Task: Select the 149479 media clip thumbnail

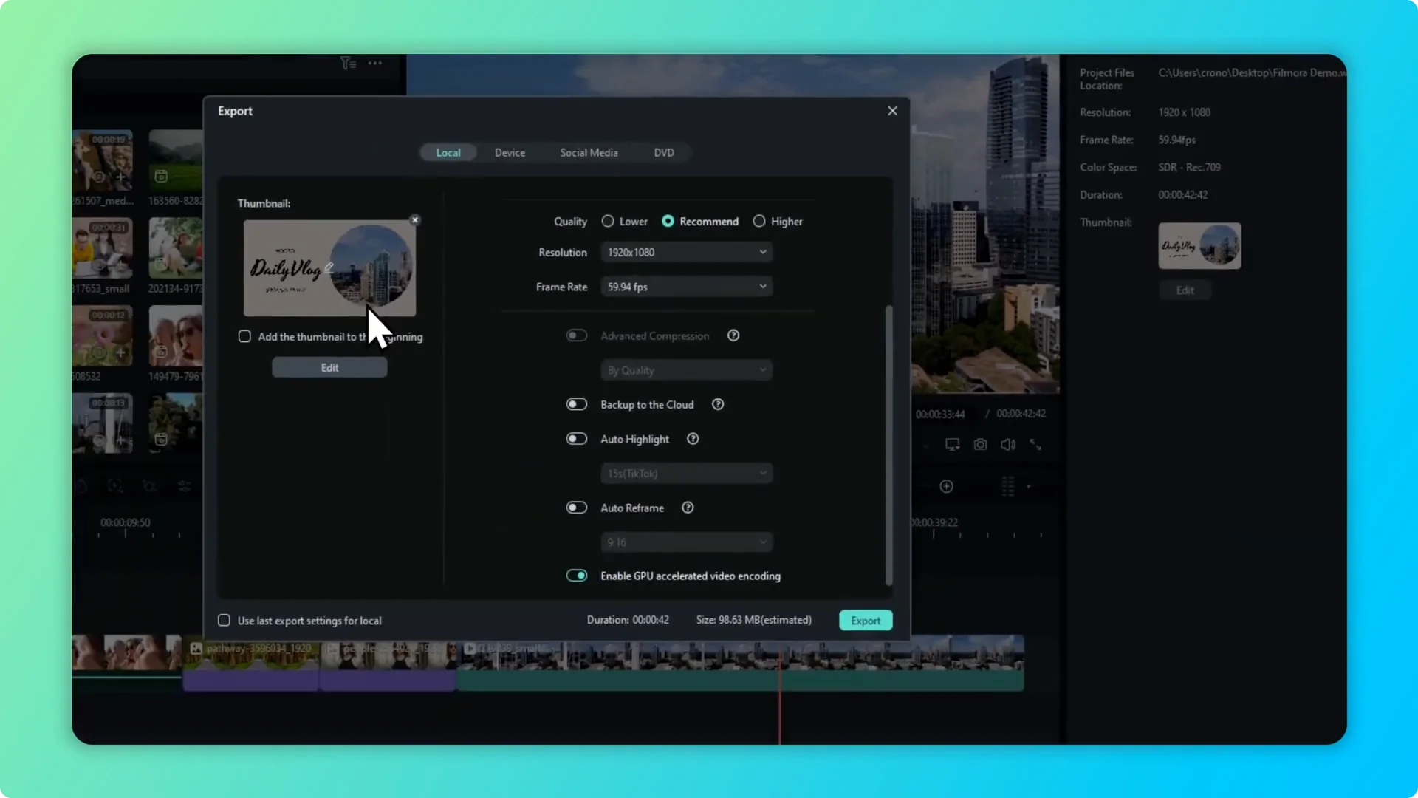Action: tap(176, 336)
